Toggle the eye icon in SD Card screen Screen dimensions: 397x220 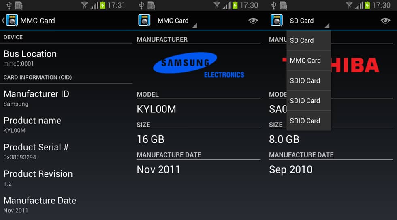pos(385,21)
